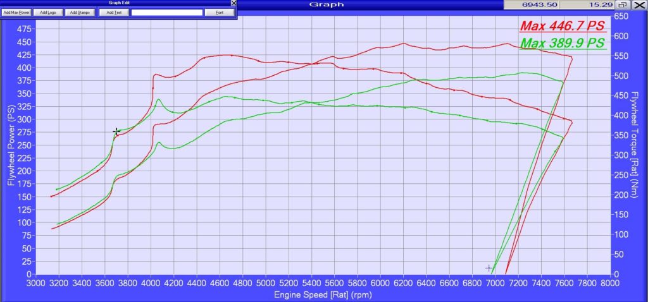Select the red Max 446.7 PS label
The height and width of the screenshot is (302, 648).
pyautogui.click(x=562, y=27)
